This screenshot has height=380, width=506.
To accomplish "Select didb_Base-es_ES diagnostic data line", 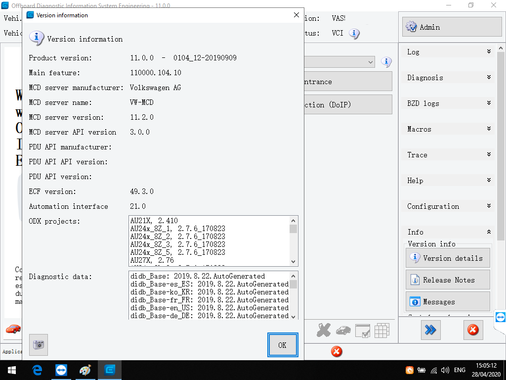I will (x=210, y=284).
